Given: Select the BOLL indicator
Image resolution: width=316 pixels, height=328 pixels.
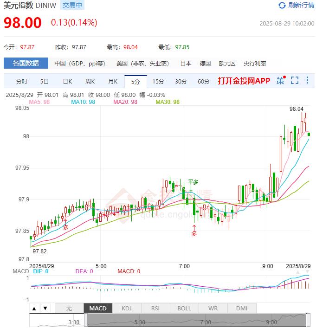Looking at the screenshot, I should tap(184, 308).
